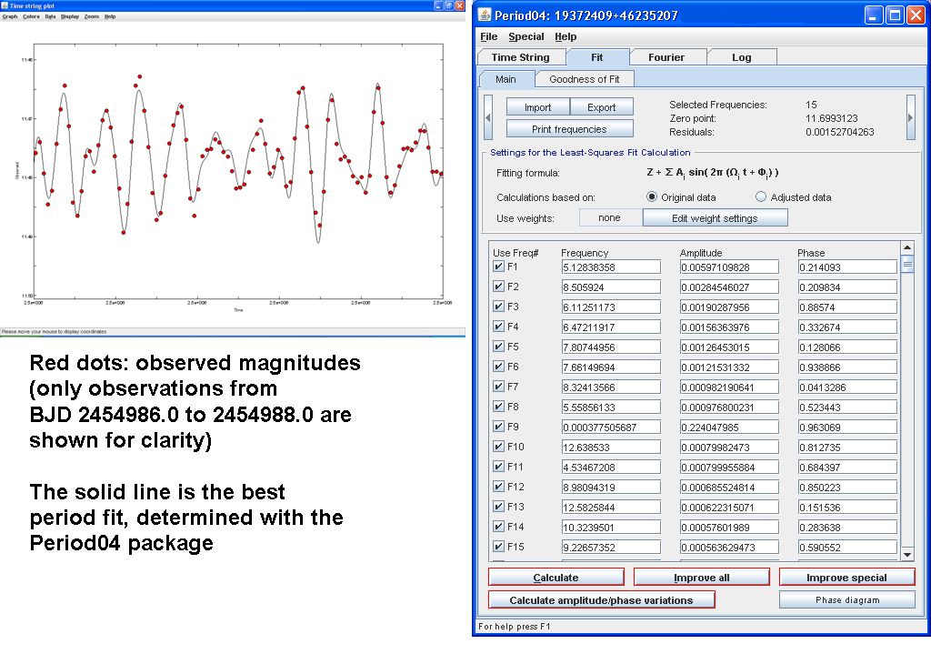Image resolution: width=931 pixels, height=654 pixels.
Task: Open the Help menu in Period04
Action: tap(566, 36)
